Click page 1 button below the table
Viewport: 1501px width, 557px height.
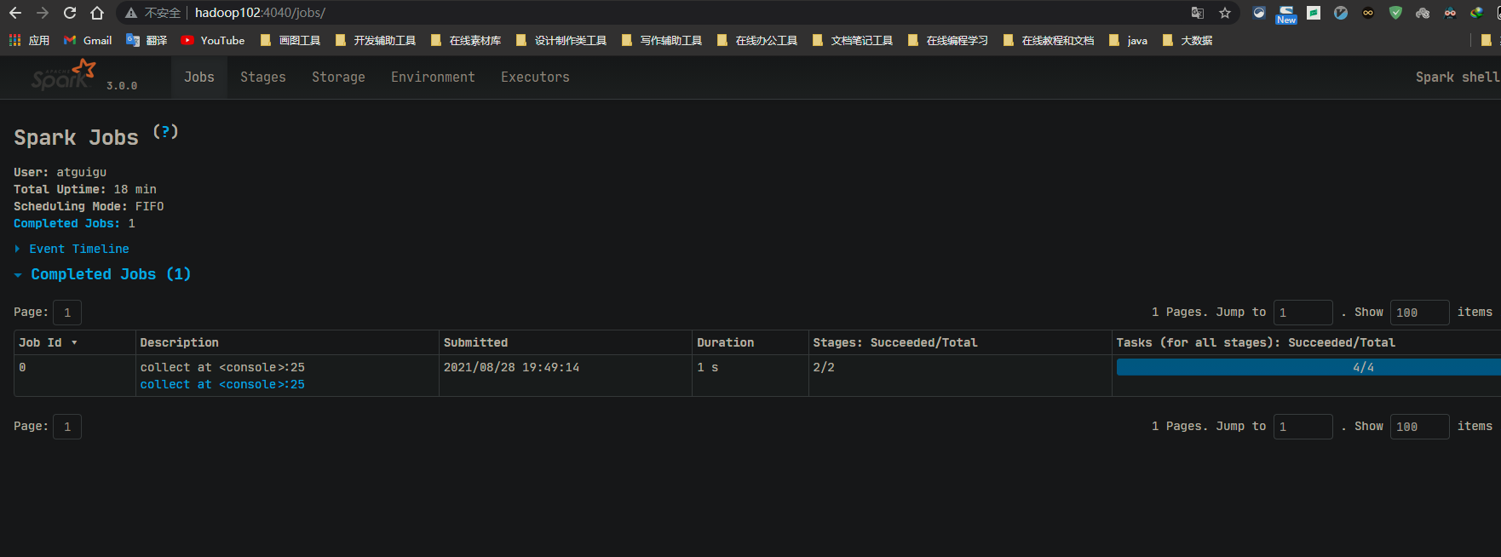(67, 427)
